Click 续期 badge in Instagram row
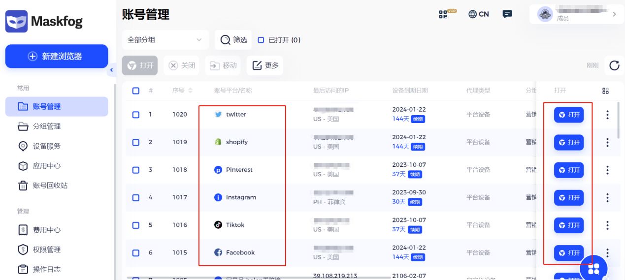 point(415,202)
